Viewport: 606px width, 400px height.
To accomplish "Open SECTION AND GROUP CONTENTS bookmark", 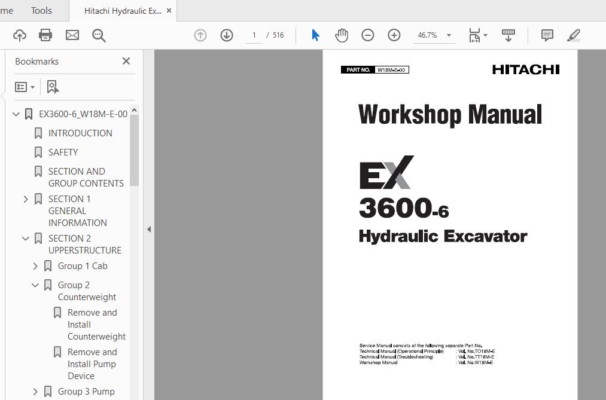I will click(x=86, y=177).
